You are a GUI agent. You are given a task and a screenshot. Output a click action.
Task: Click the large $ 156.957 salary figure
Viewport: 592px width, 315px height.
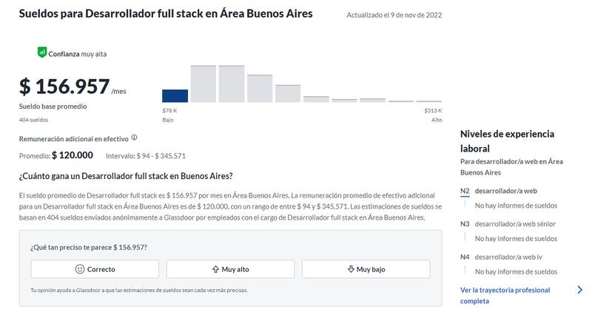point(64,87)
